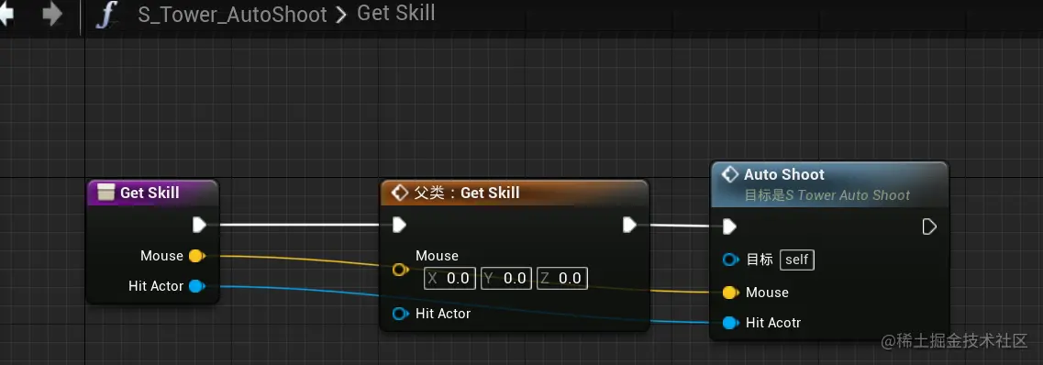Viewport: 1043px width, 365px height.
Task: Click the Get Skill breadcrumb label
Action: (395, 13)
